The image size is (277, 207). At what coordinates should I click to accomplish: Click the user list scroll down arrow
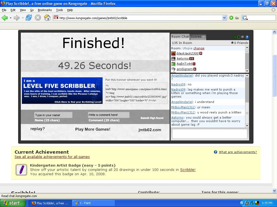247,71
